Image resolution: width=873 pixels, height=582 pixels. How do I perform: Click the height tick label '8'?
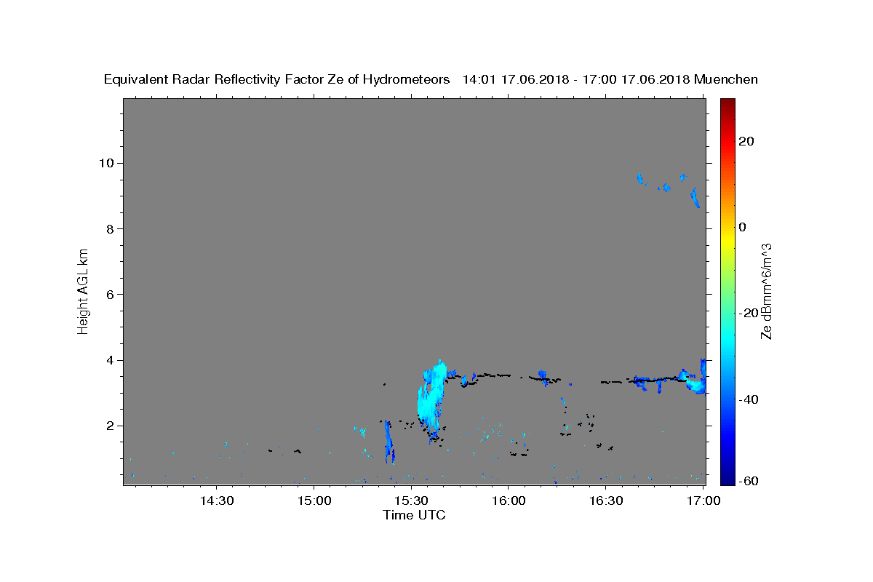pyautogui.click(x=112, y=228)
